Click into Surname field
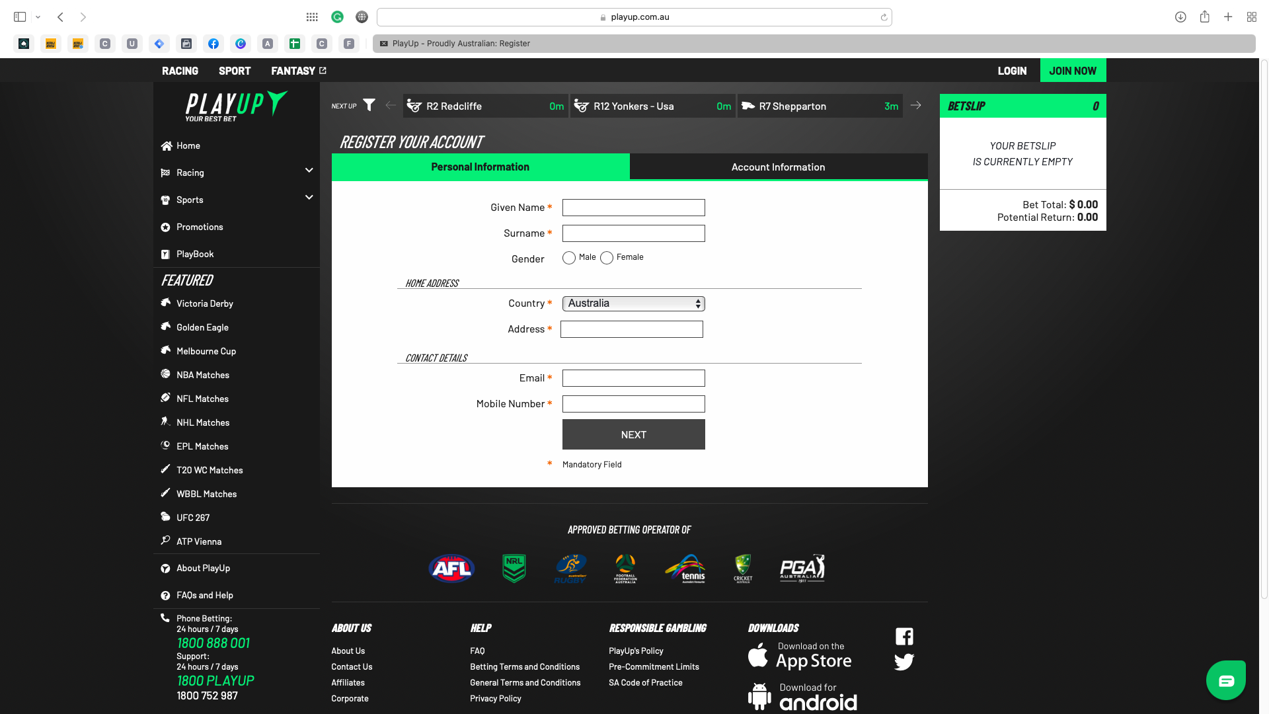 coord(633,233)
